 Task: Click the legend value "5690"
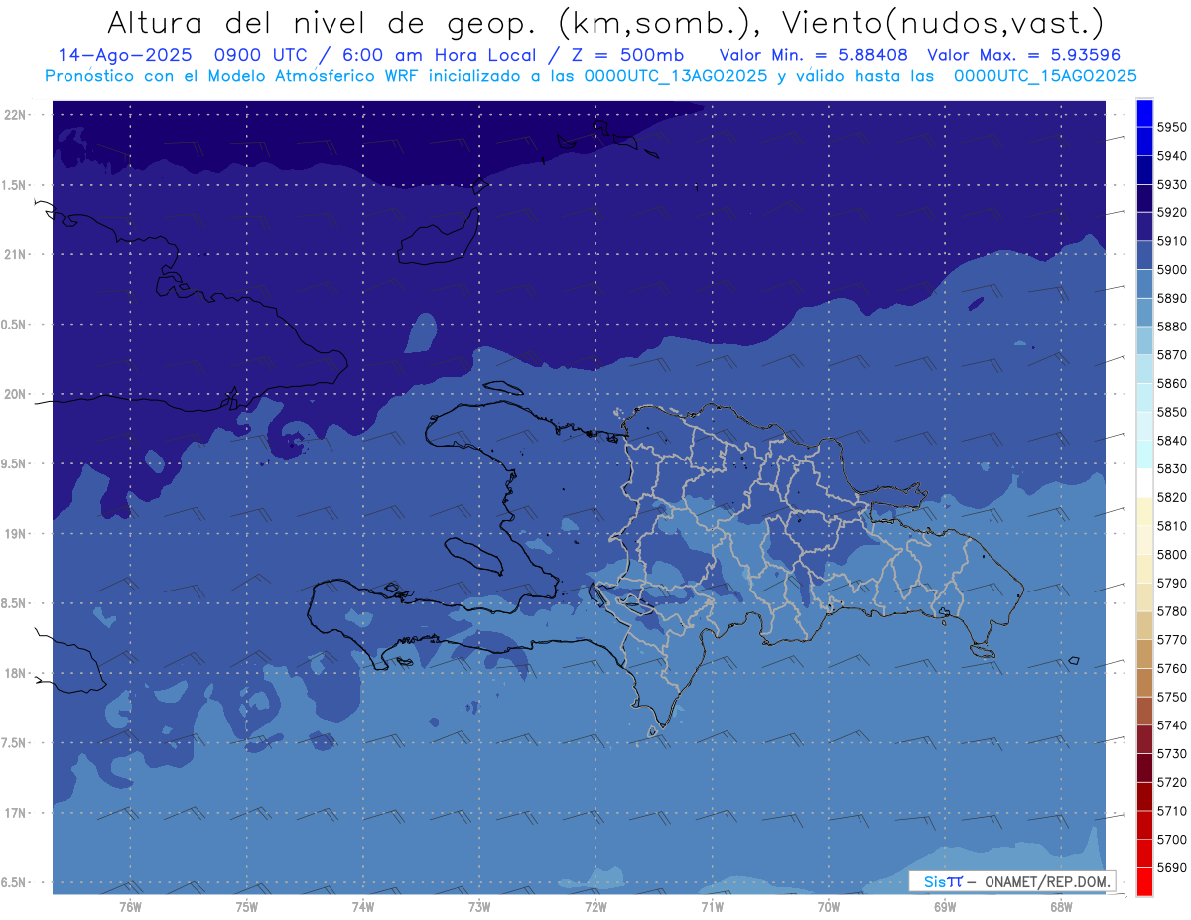(1171, 867)
